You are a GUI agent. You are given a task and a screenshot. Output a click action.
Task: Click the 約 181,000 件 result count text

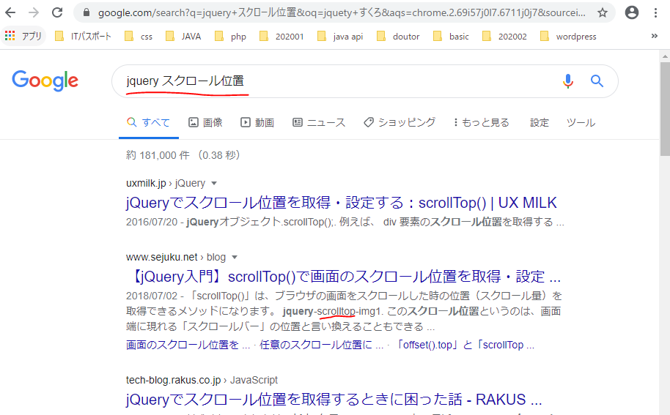click(x=158, y=155)
